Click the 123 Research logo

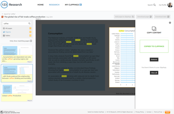click(x=11, y=5)
